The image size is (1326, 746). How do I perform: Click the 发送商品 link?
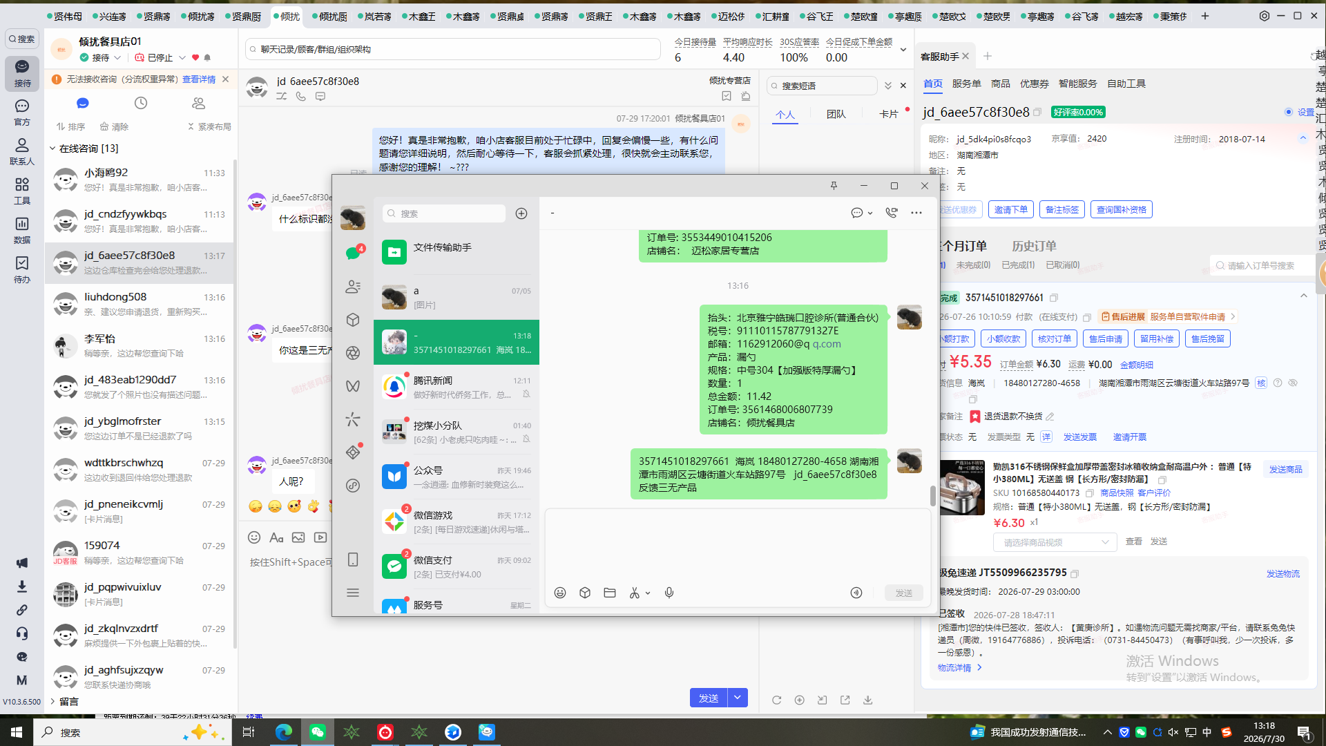click(x=1285, y=470)
